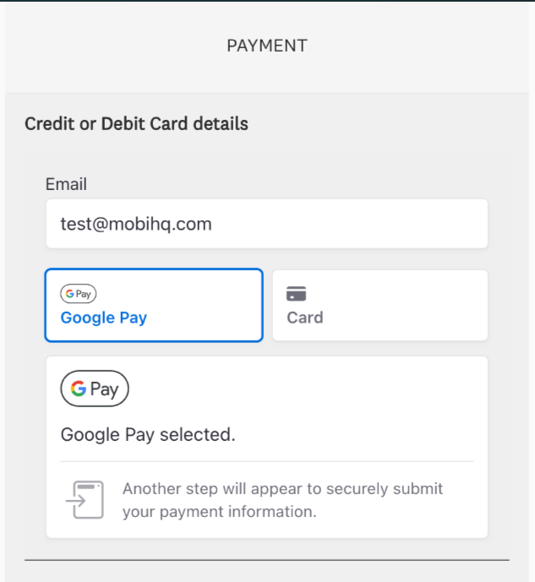
Task: Click the credit card icon in the Card tab
Action: point(296,294)
